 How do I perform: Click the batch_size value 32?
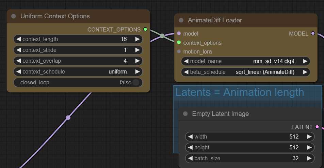295,158
